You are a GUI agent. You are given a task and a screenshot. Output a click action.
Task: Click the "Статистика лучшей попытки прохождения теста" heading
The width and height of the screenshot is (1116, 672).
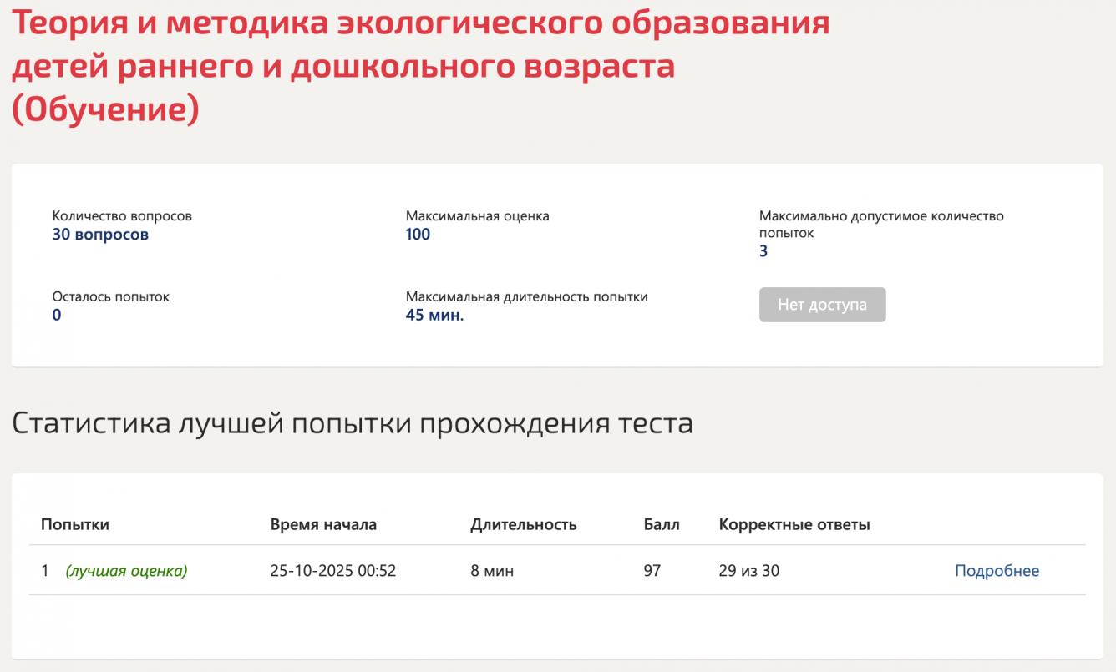coord(352,423)
